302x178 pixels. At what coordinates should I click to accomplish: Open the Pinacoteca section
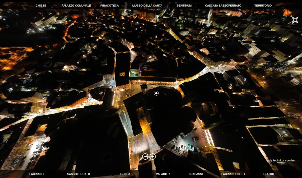point(109,6)
